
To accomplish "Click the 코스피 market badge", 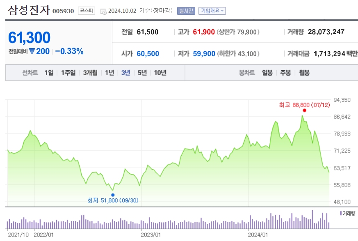I will point(87,11).
